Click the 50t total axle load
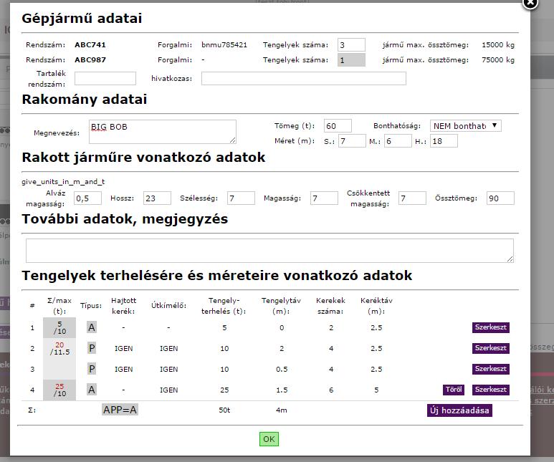Screen dimensions: 554x462 [x=224, y=410]
